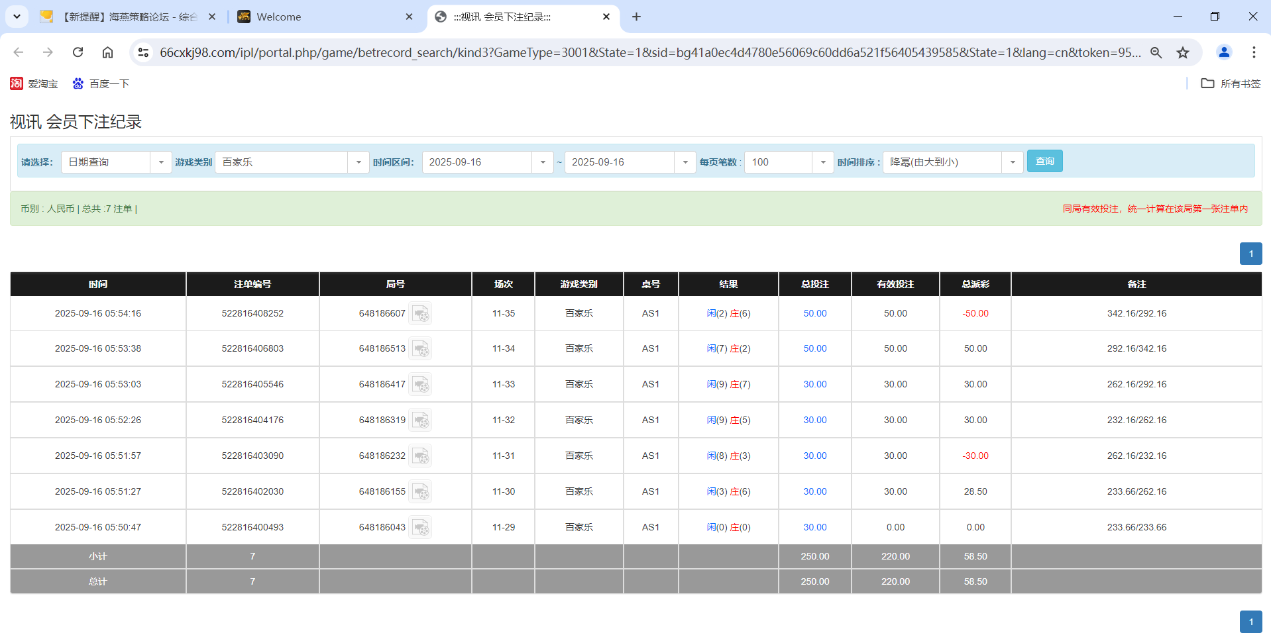Click the 查询 search button
This screenshot has height=639, width=1271.
(1044, 161)
